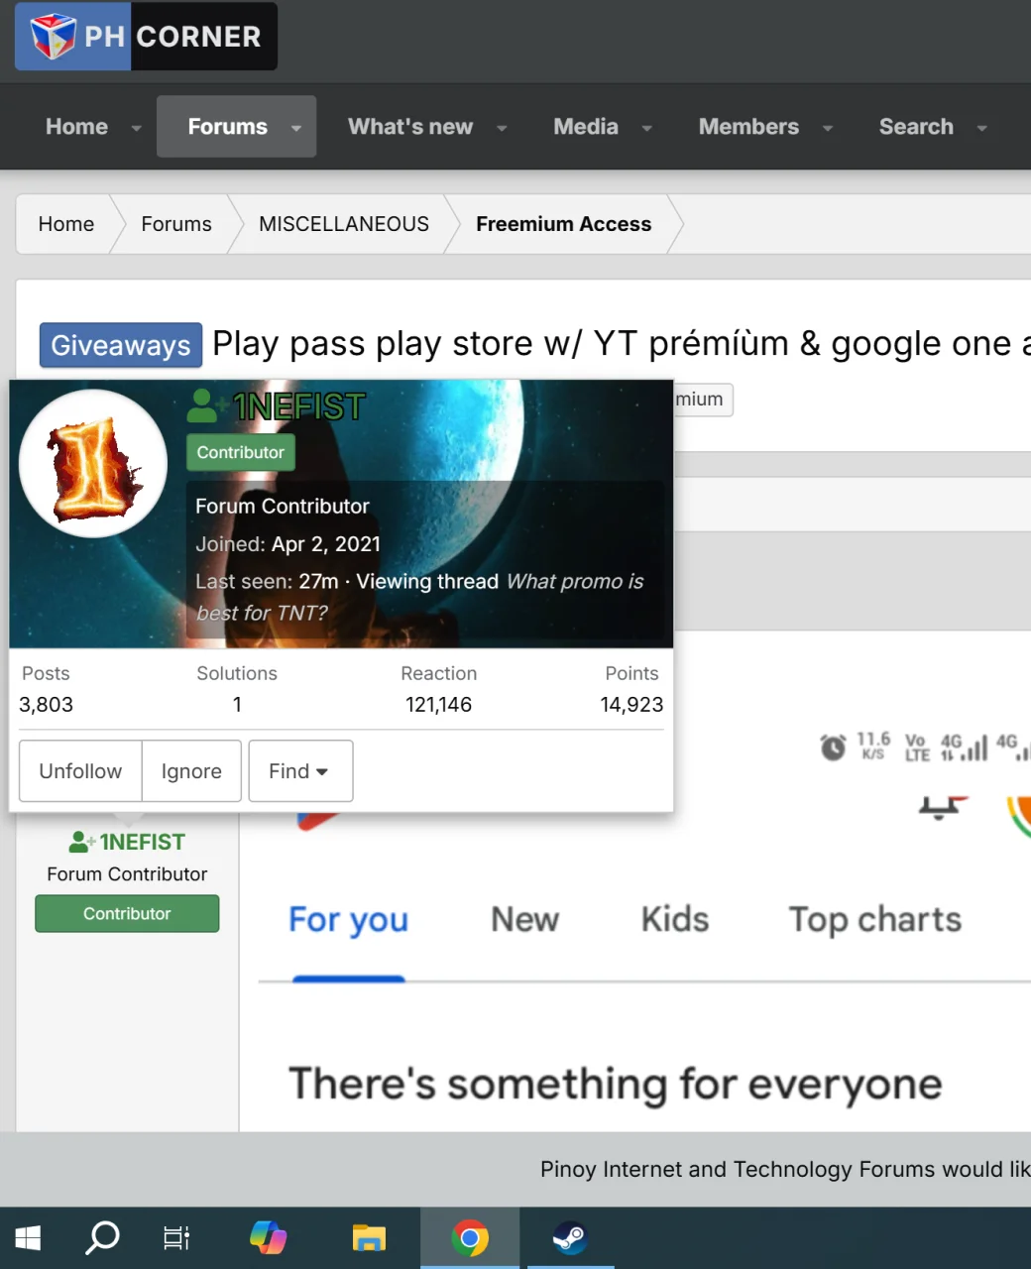1031x1269 pixels.
Task: Click the Contributor badge in popup
Action: click(240, 452)
